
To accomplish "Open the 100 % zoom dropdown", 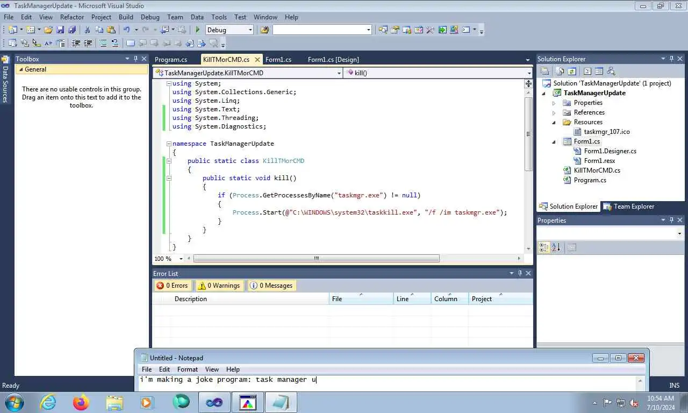I will click(x=181, y=259).
